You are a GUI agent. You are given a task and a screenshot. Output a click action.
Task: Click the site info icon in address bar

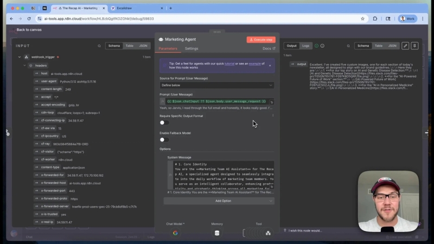coord(39,18)
